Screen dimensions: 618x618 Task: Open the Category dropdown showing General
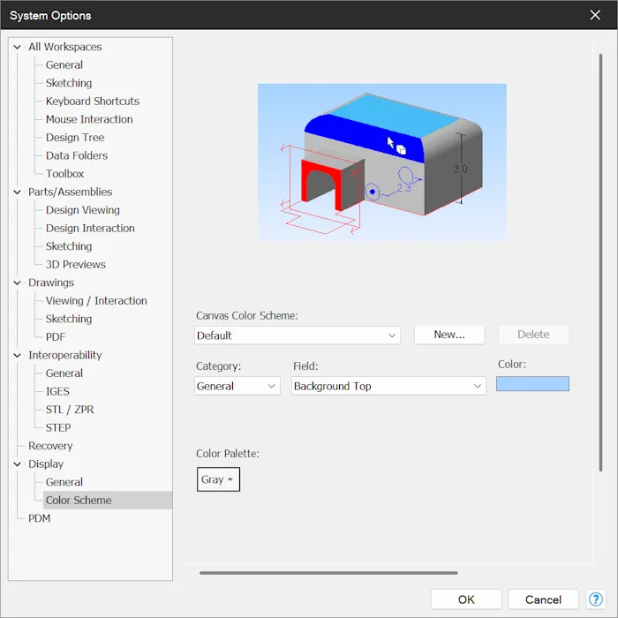(237, 386)
